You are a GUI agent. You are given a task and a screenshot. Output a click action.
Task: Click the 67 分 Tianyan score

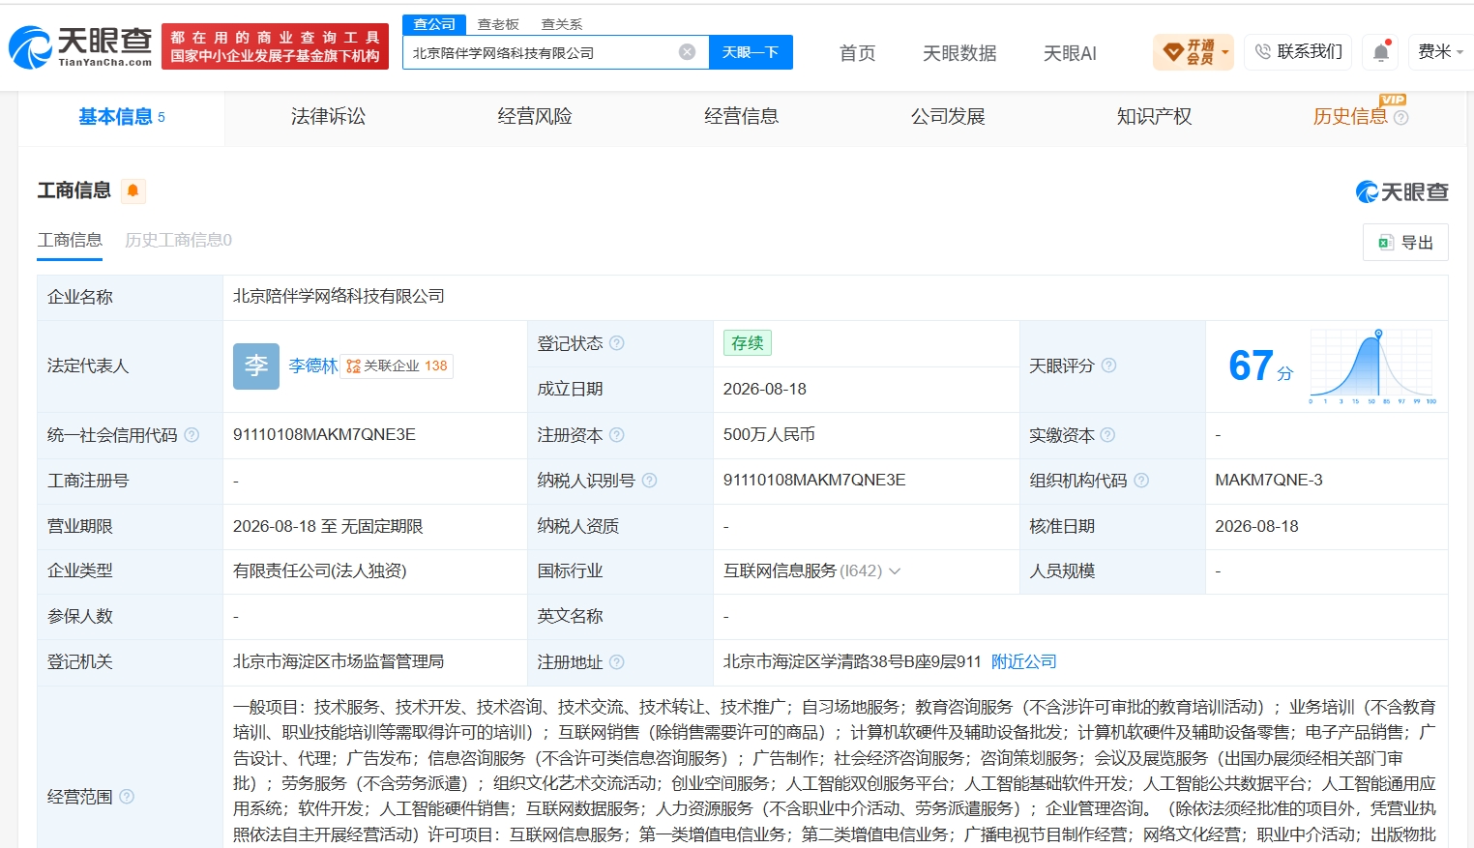click(1260, 366)
